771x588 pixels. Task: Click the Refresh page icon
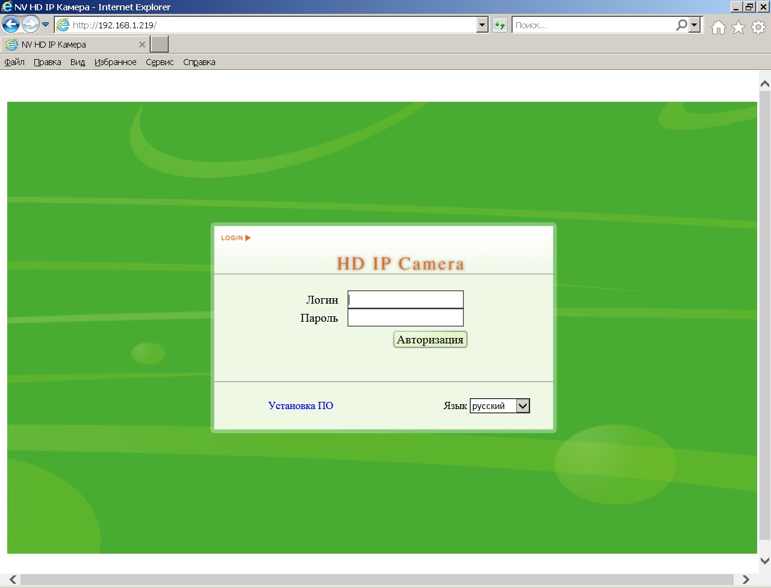tap(500, 25)
